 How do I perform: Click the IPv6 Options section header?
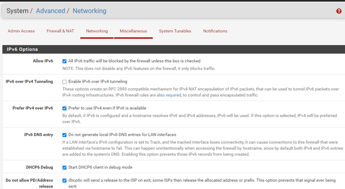coord(174,49)
